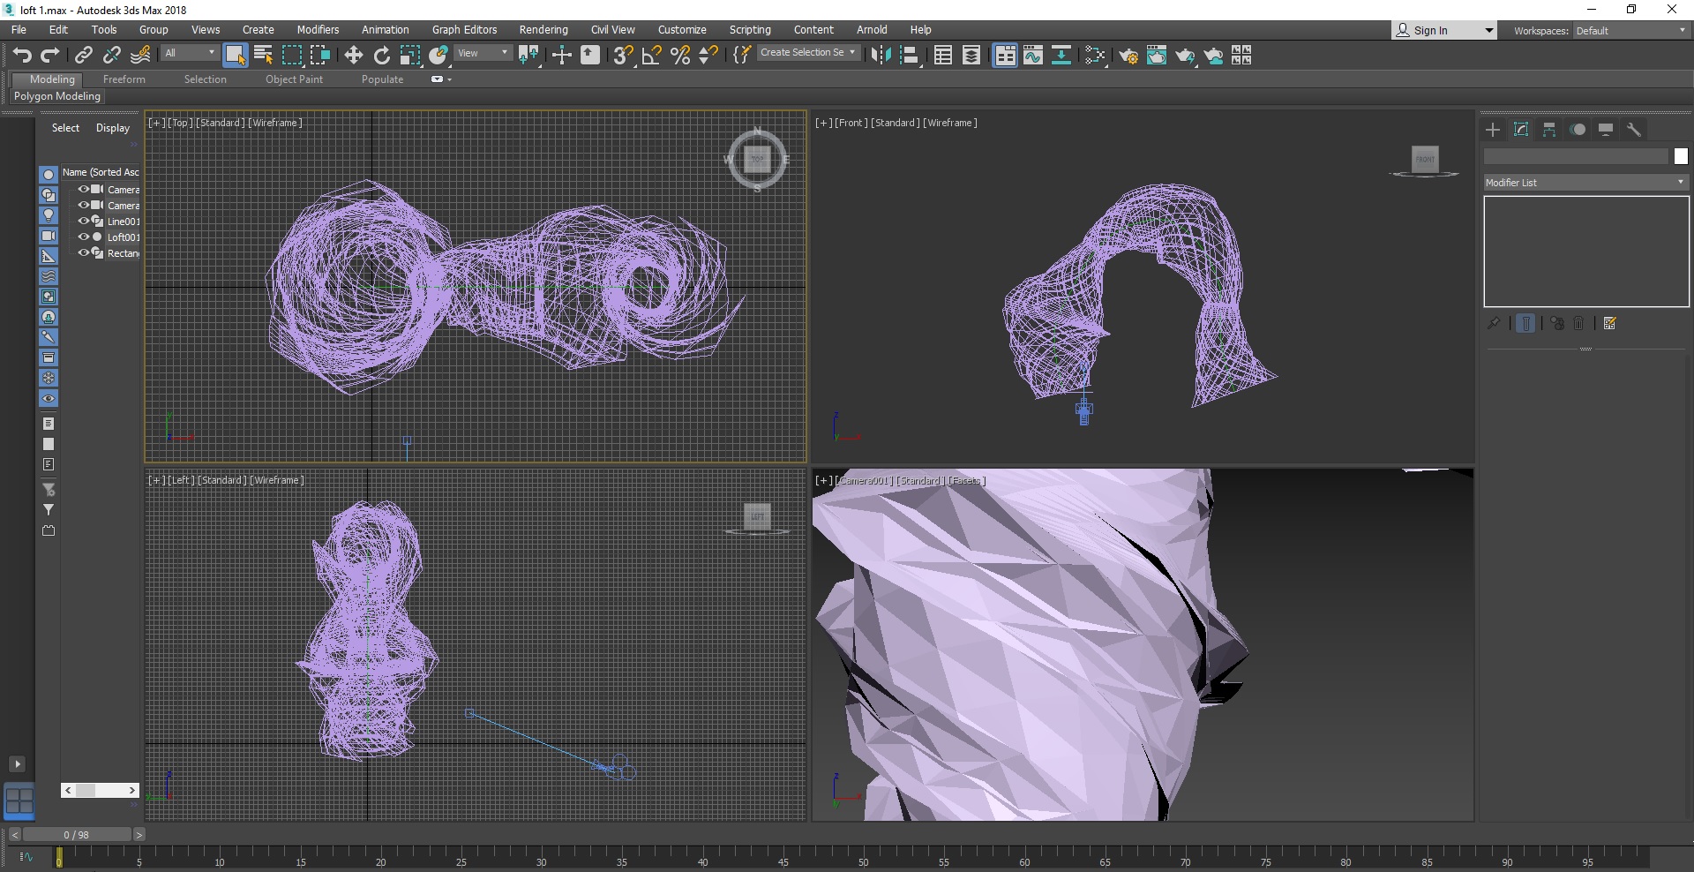This screenshot has width=1694, height=872.
Task: Activate the Select and Move tool
Action: click(x=354, y=56)
